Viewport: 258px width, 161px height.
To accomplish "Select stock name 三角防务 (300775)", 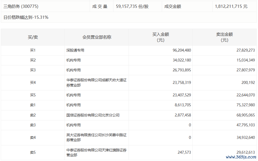I will [21, 7].
